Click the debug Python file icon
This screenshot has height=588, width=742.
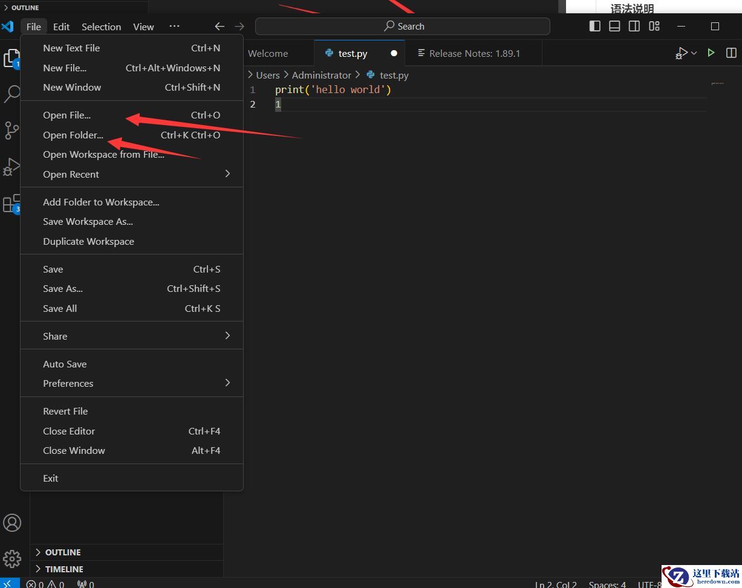(682, 53)
